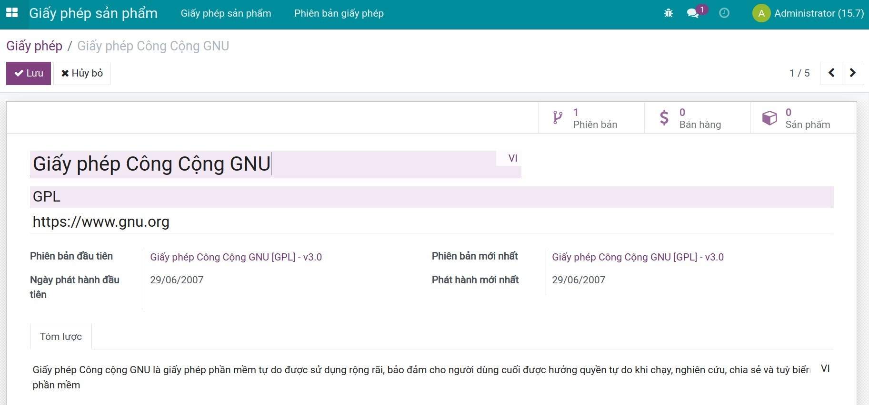Go to previous record arrow
This screenshot has width=869, height=405.
pyautogui.click(x=831, y=73)
